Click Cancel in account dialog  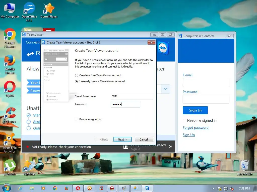144,139
